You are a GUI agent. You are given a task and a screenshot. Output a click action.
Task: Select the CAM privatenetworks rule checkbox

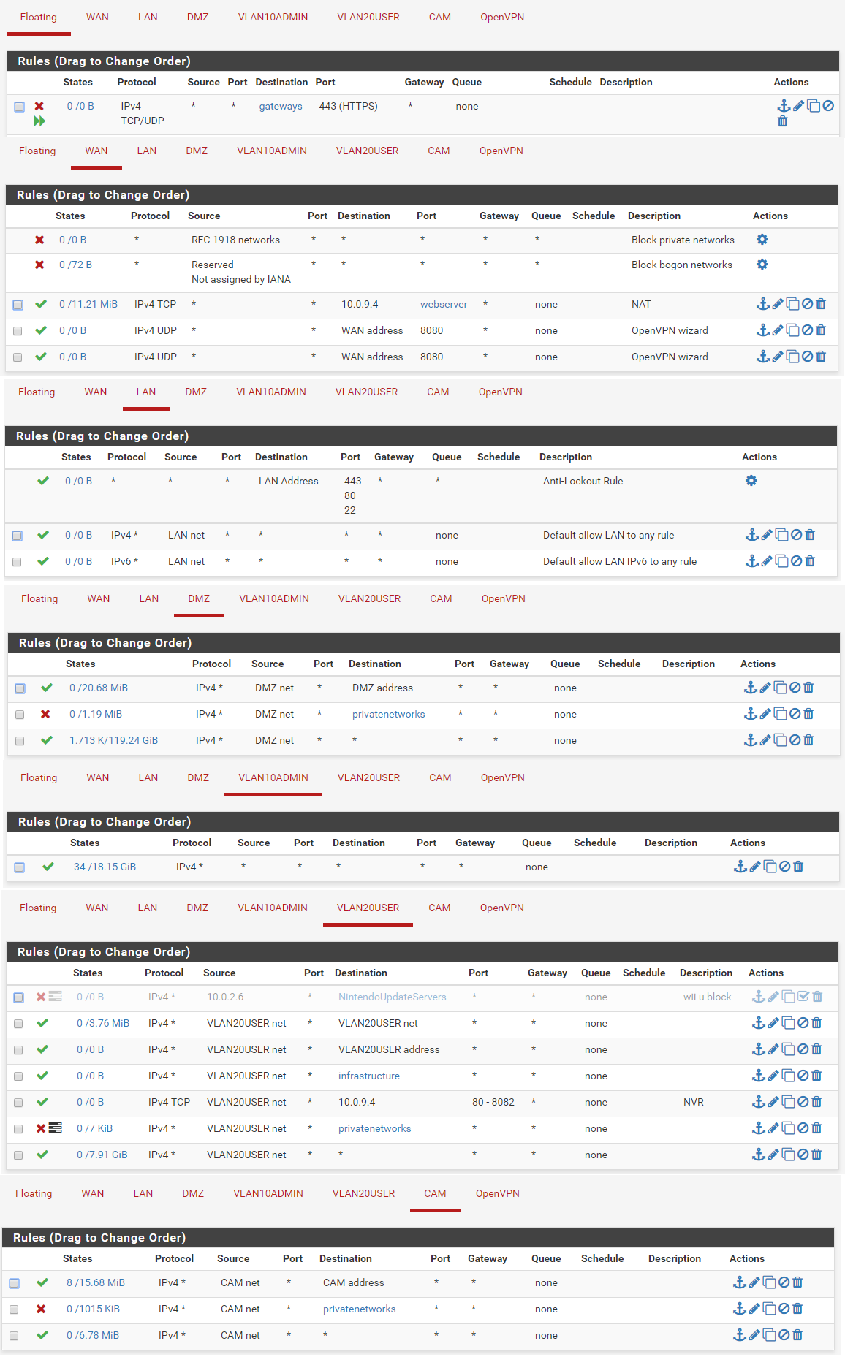[x=14, y=1309]
